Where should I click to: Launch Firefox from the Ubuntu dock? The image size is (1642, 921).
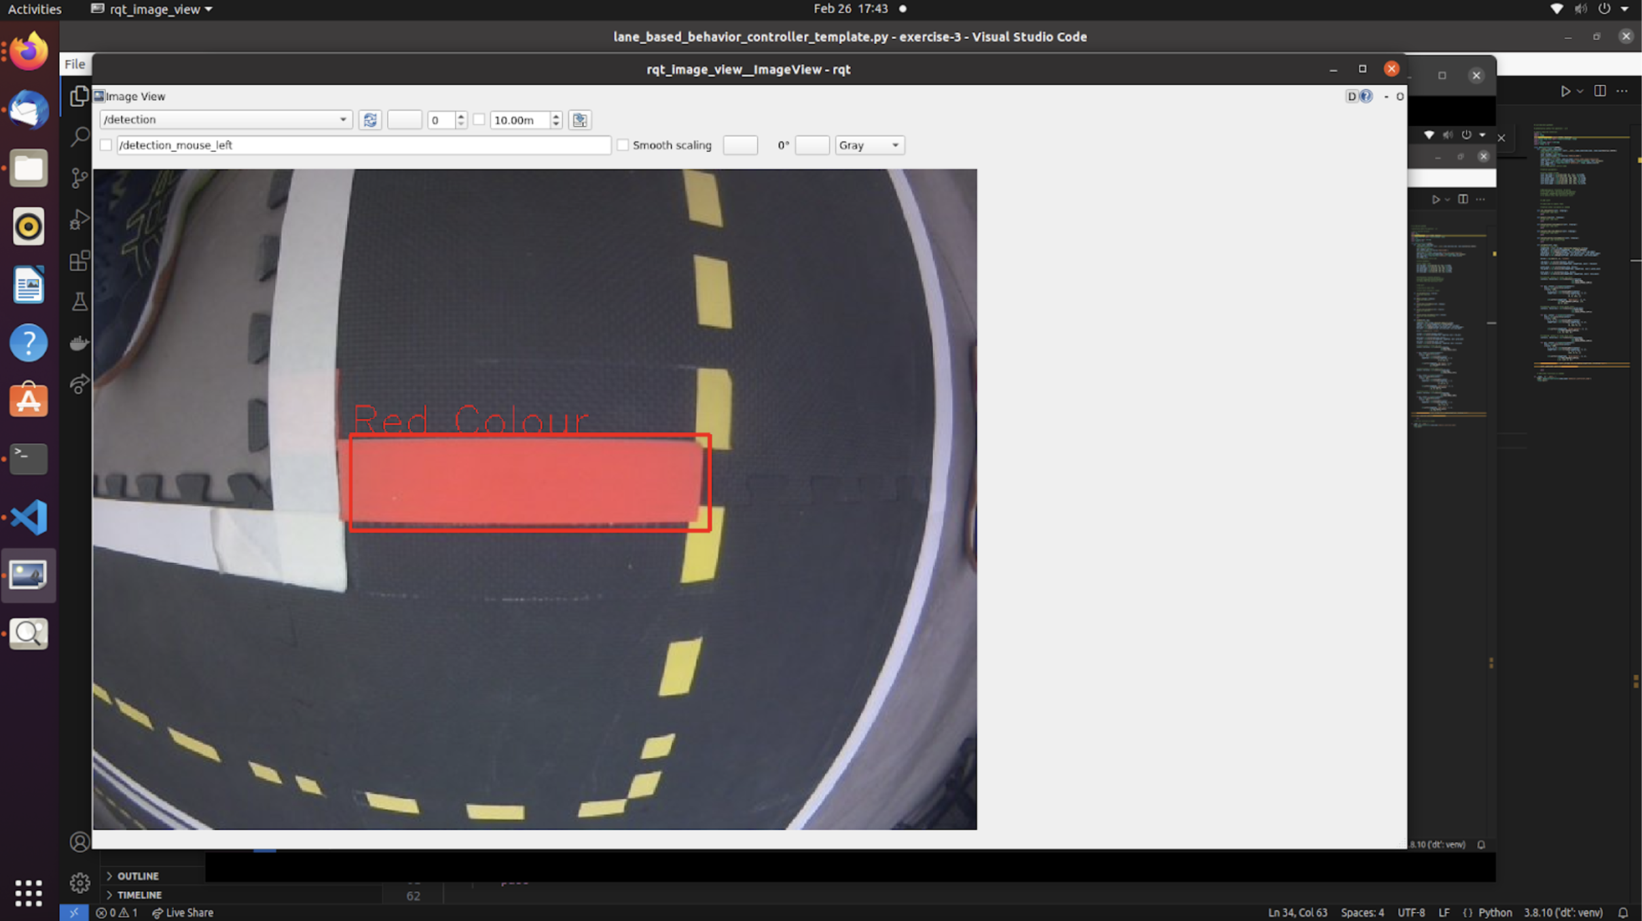pyautogui.click(x=29, y=52)
